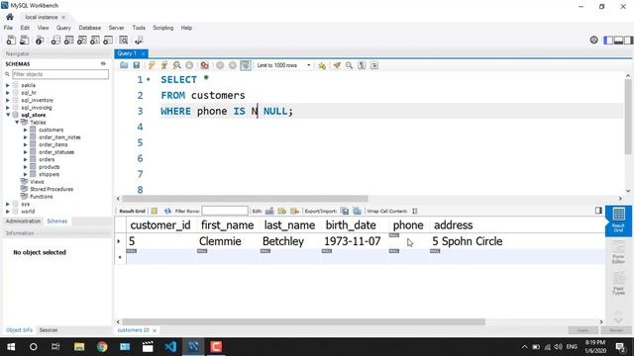Click in the Filter Rows input field
This screenshot has width=634, height=356.
[x=225, y=211]
